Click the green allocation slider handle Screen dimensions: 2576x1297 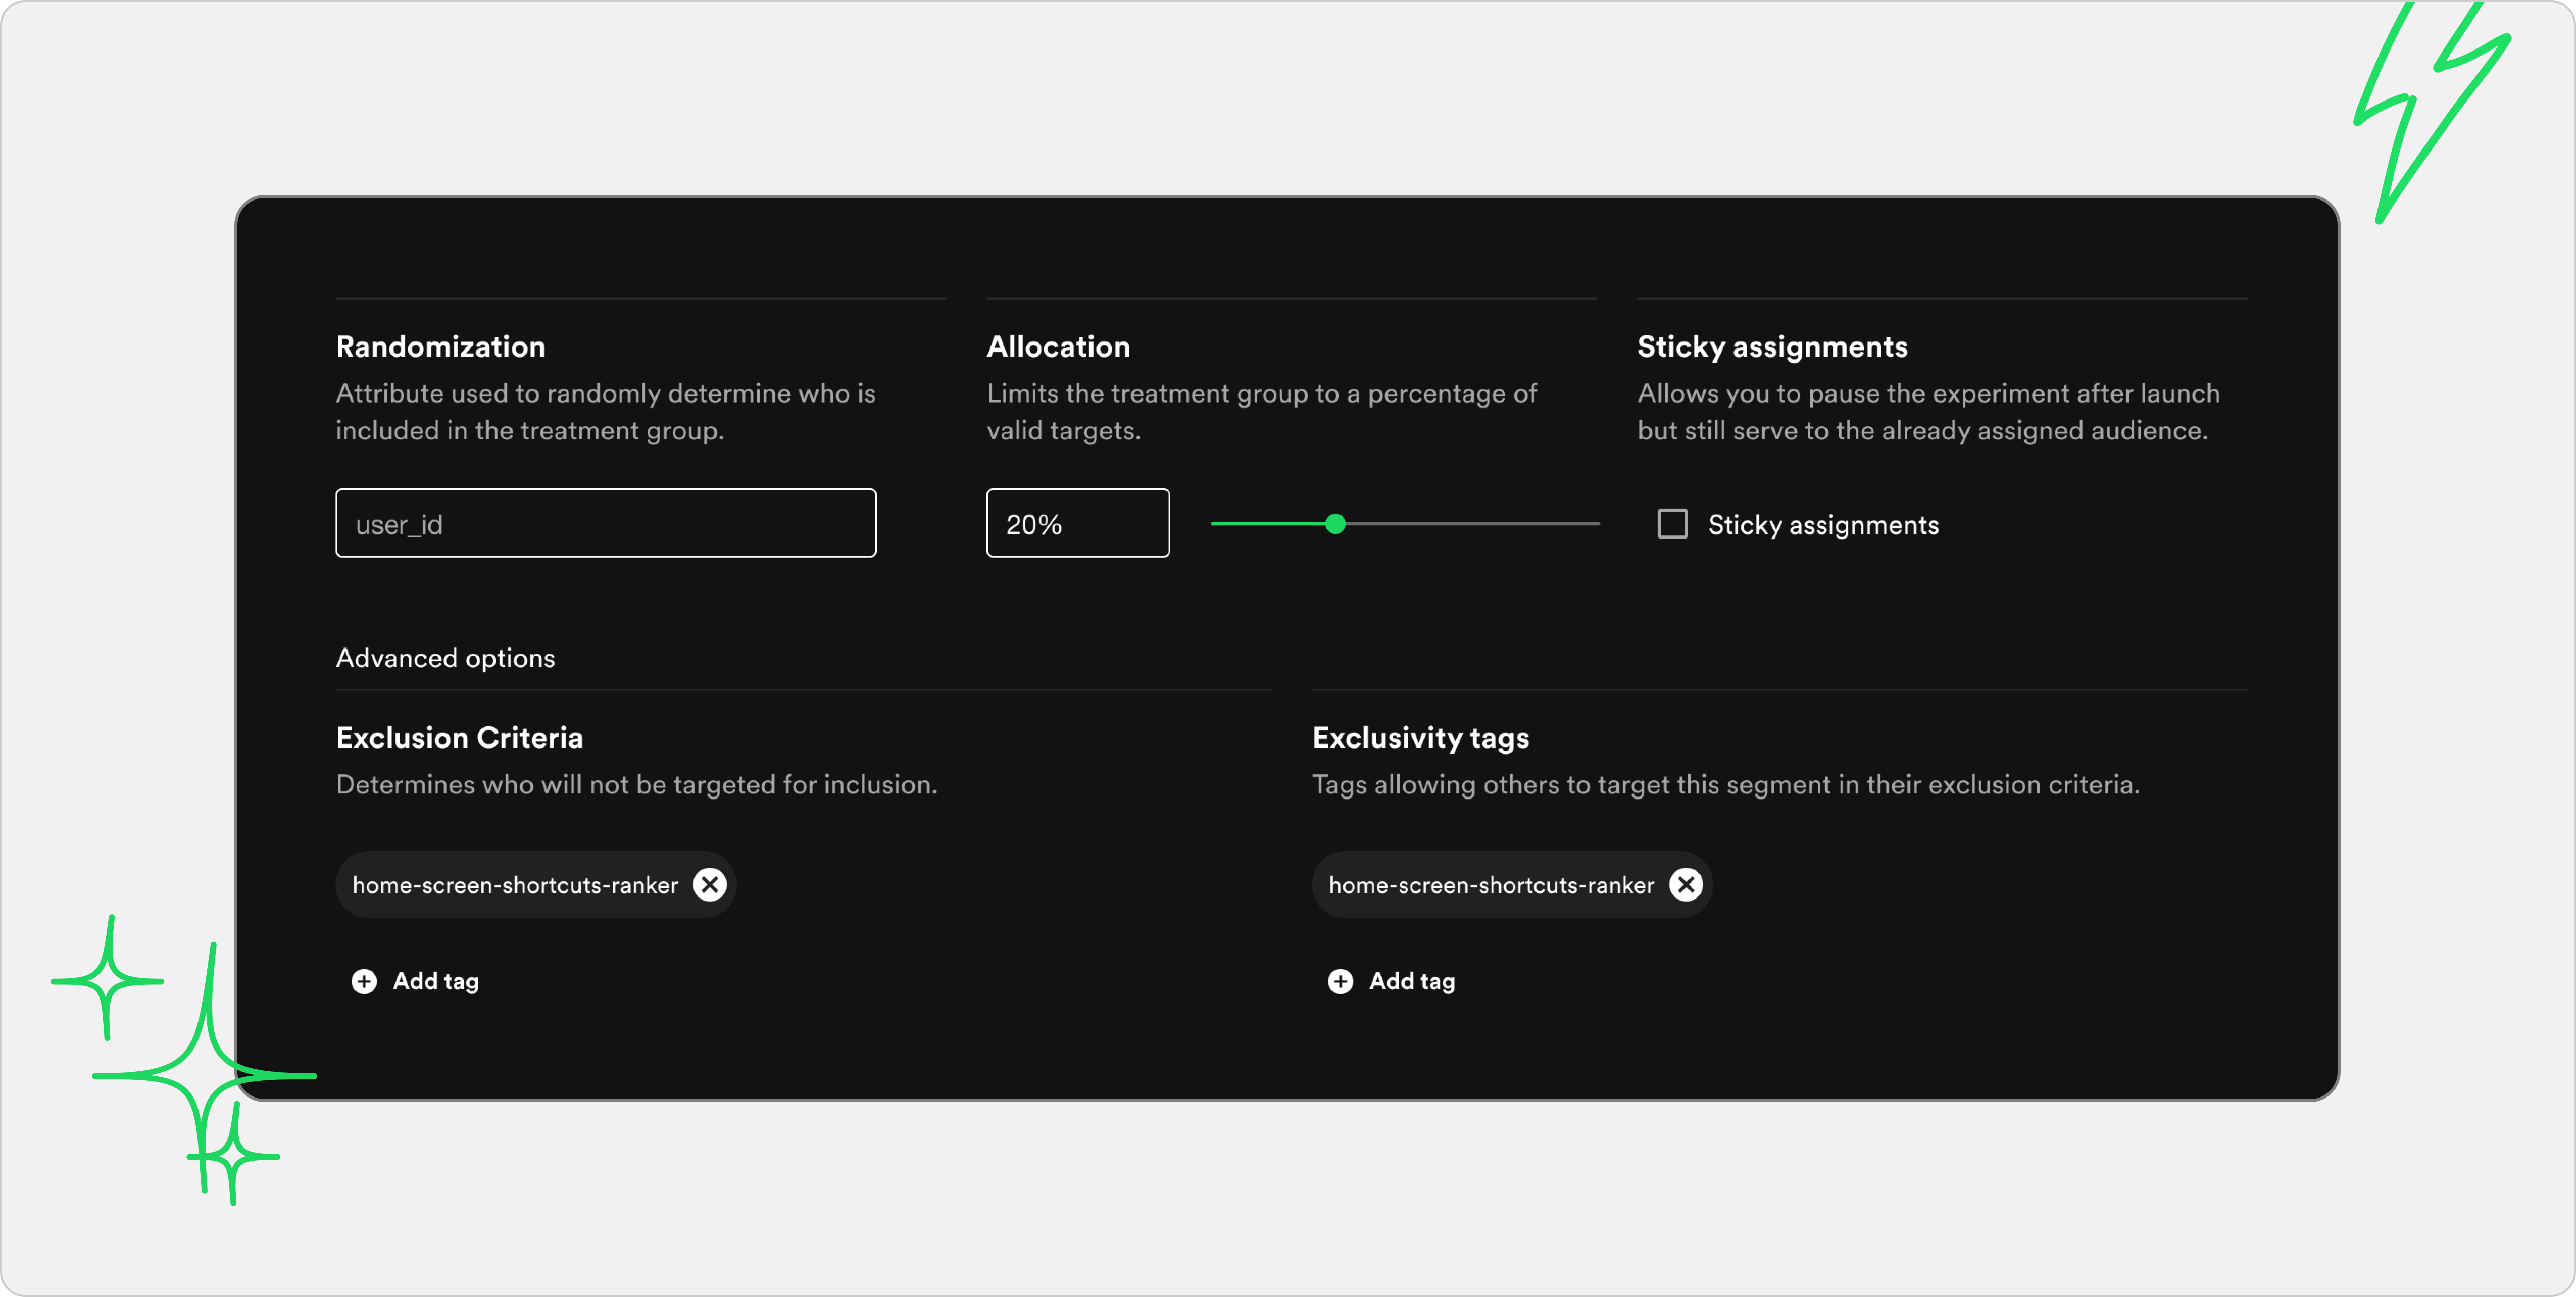click(x=1335, y=523)
